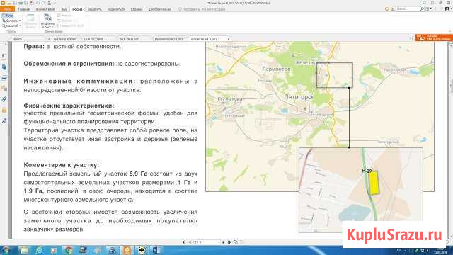The image size is (453, 255).
Task: Open Microsoft Word from taskbar
Action: coord(156,250)
